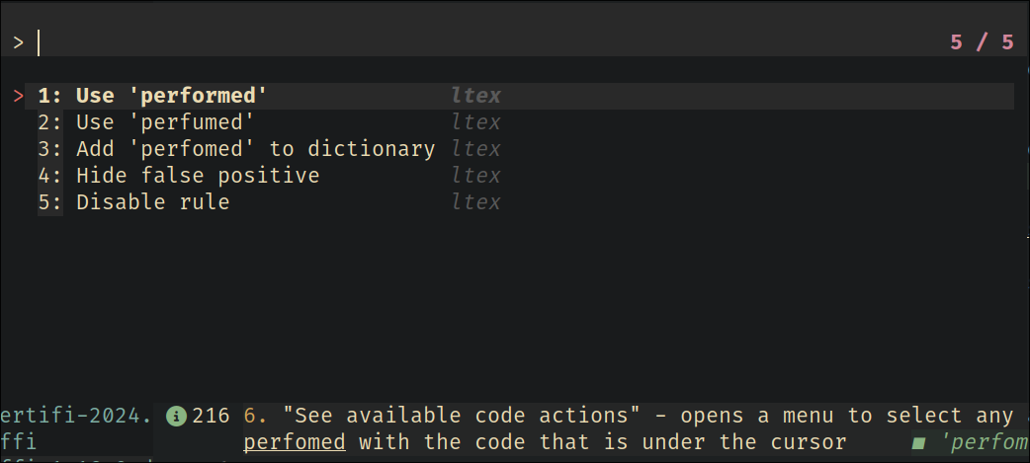The height and width of the screenshot is (463, 1030).
Task: Click the red selection caret beside entry 1
Action: 19,97
